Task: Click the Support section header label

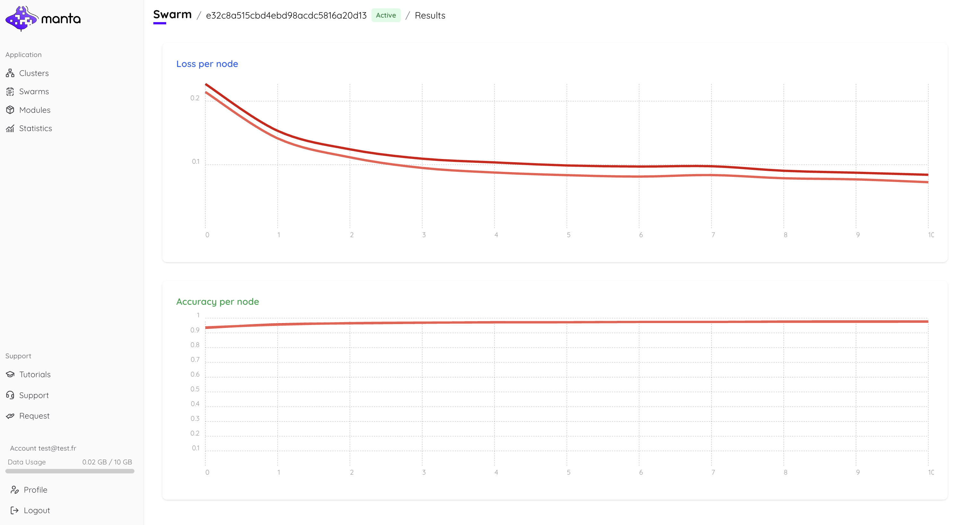Action: coord(18,356)
